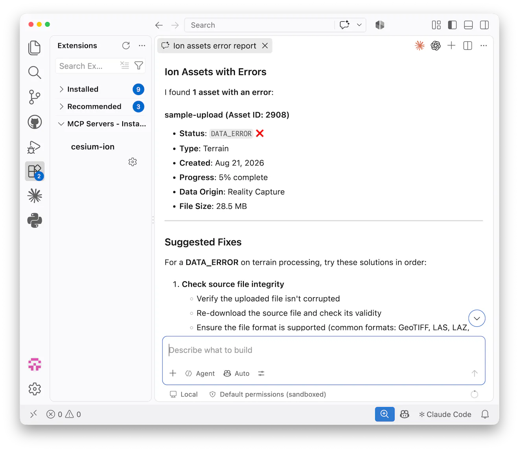This screenshot has height=451, width=519.
Task: Toggle the secondary side bar
Action: pyautogui.click(x=484, y=25)
